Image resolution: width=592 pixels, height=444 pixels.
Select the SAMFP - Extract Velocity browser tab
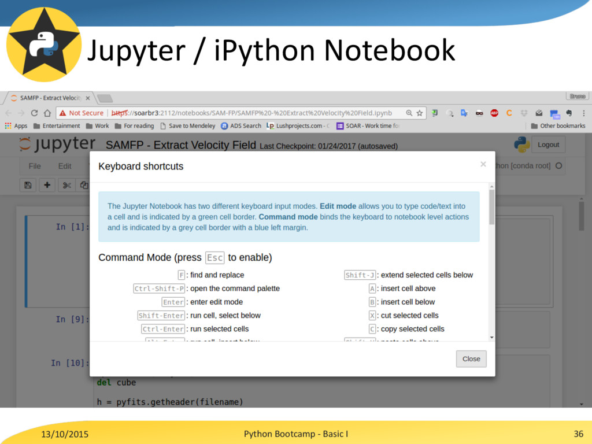[50, 98]
